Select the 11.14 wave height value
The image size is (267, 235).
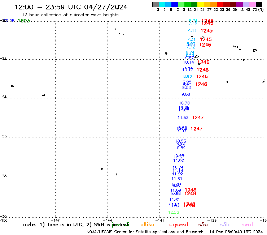[x=178, y=171]
